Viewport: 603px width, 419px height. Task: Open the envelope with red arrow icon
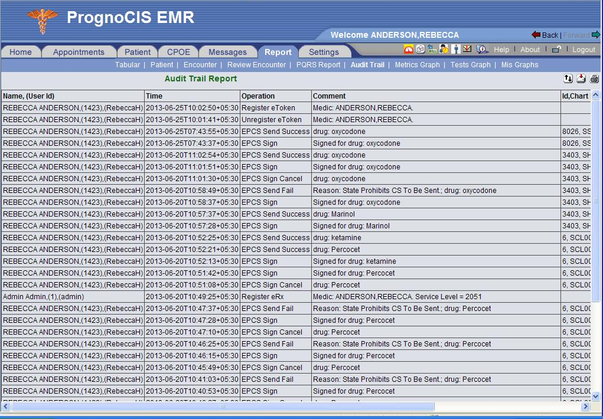coord(467,48)
